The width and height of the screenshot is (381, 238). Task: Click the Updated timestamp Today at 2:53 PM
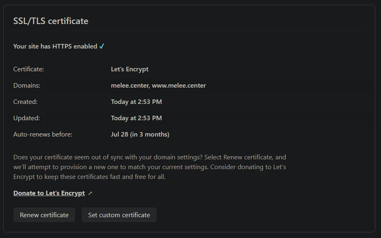tap(136, 118)
